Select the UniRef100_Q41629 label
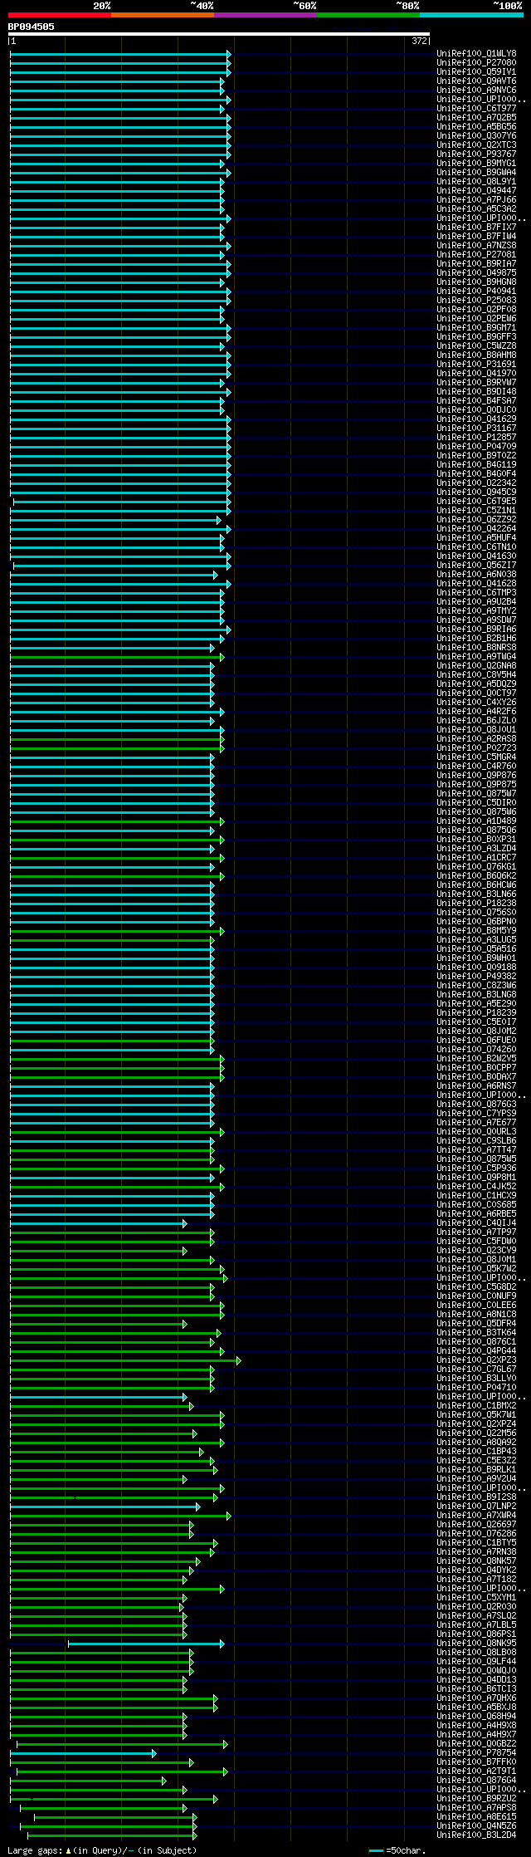Image resolution: width=531 pixels, height=1857 pixels. [476, 419]
